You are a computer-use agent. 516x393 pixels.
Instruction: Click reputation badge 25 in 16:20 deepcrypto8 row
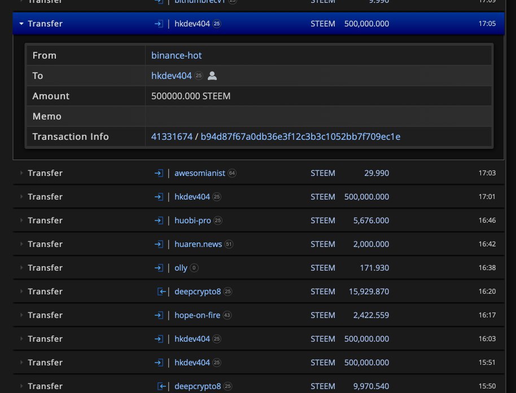[228, 291]
